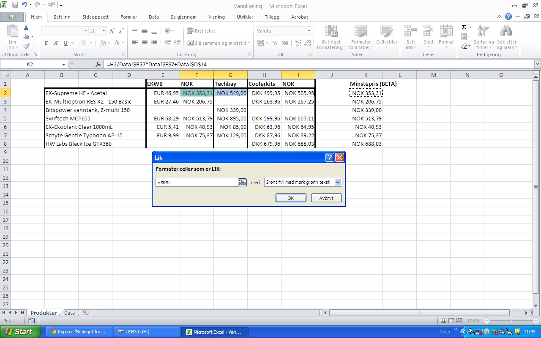Open Formater som tabell menu
This screenshot has height=338, width=541.
(361, 37)
